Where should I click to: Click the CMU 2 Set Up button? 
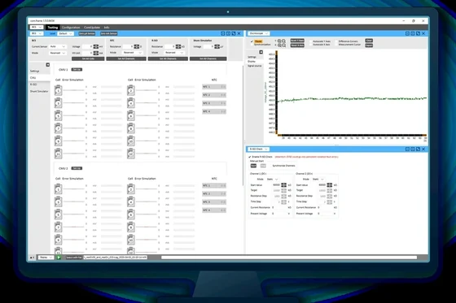[x=77, y=168]
